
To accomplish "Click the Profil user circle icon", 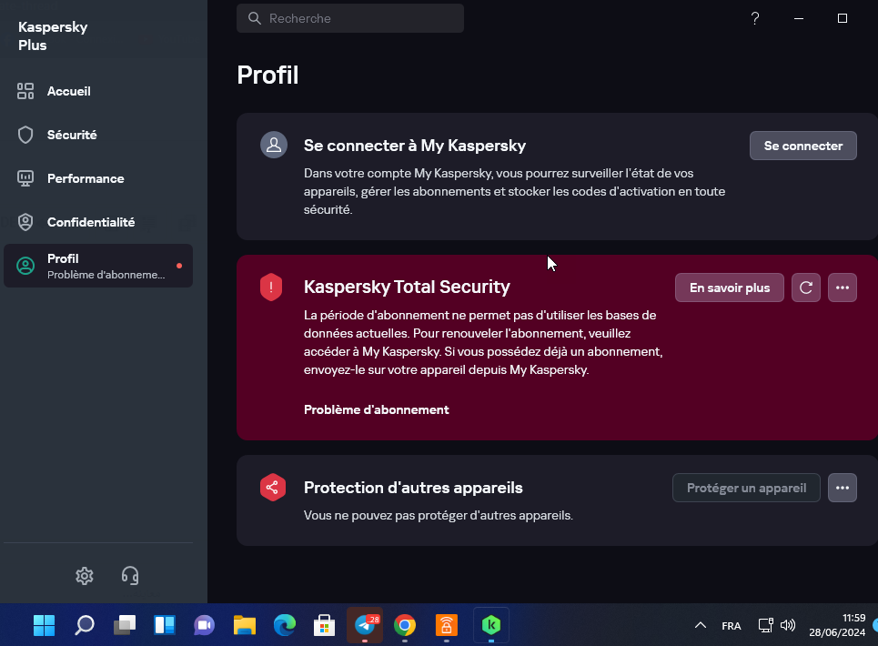I will [25, 266].
